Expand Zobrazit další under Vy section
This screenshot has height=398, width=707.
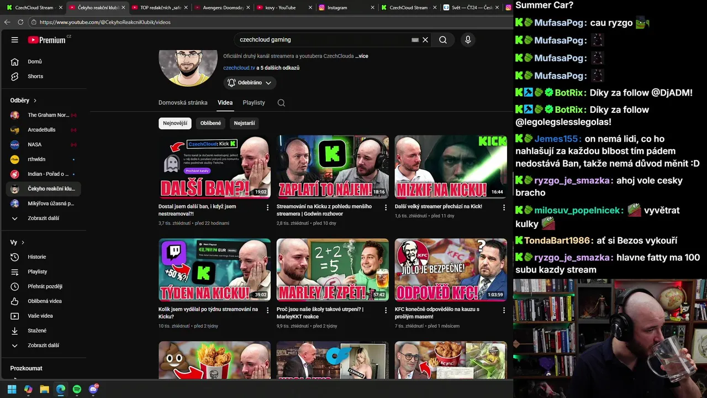point(44,345)
